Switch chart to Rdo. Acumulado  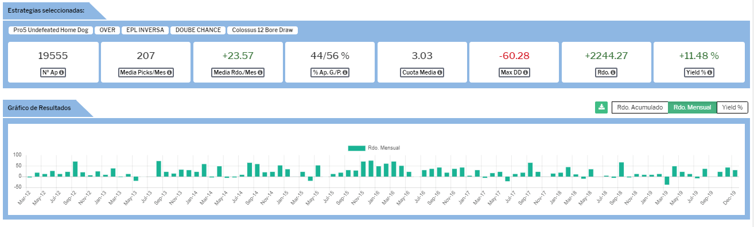point(640,107)
